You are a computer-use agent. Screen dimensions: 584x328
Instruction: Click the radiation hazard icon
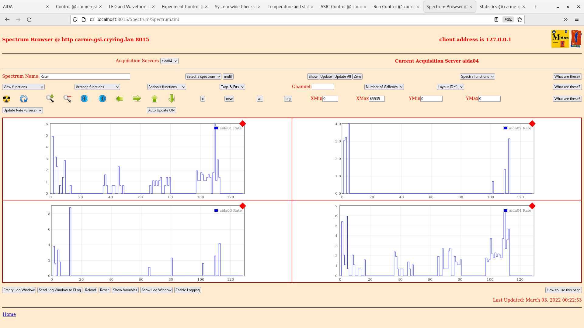coord(6,99)
